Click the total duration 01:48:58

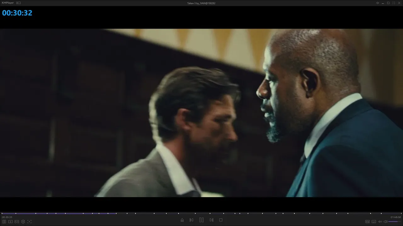coord(396,217)
